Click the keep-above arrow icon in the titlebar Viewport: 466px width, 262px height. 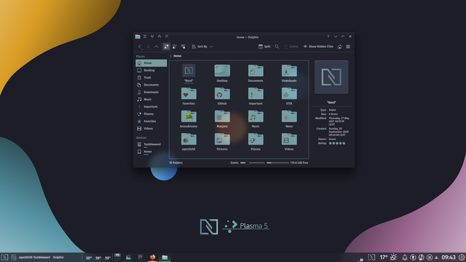click(x=166, y=36)
